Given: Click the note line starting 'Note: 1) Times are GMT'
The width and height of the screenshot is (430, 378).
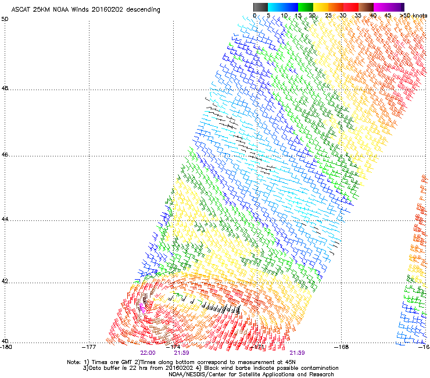Looking at the screenshot, I should 181,362.
